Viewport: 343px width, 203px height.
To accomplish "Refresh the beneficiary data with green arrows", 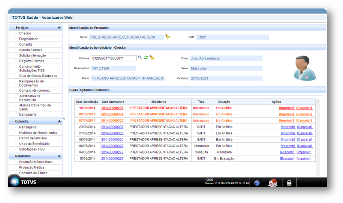I will coord(146,57).
